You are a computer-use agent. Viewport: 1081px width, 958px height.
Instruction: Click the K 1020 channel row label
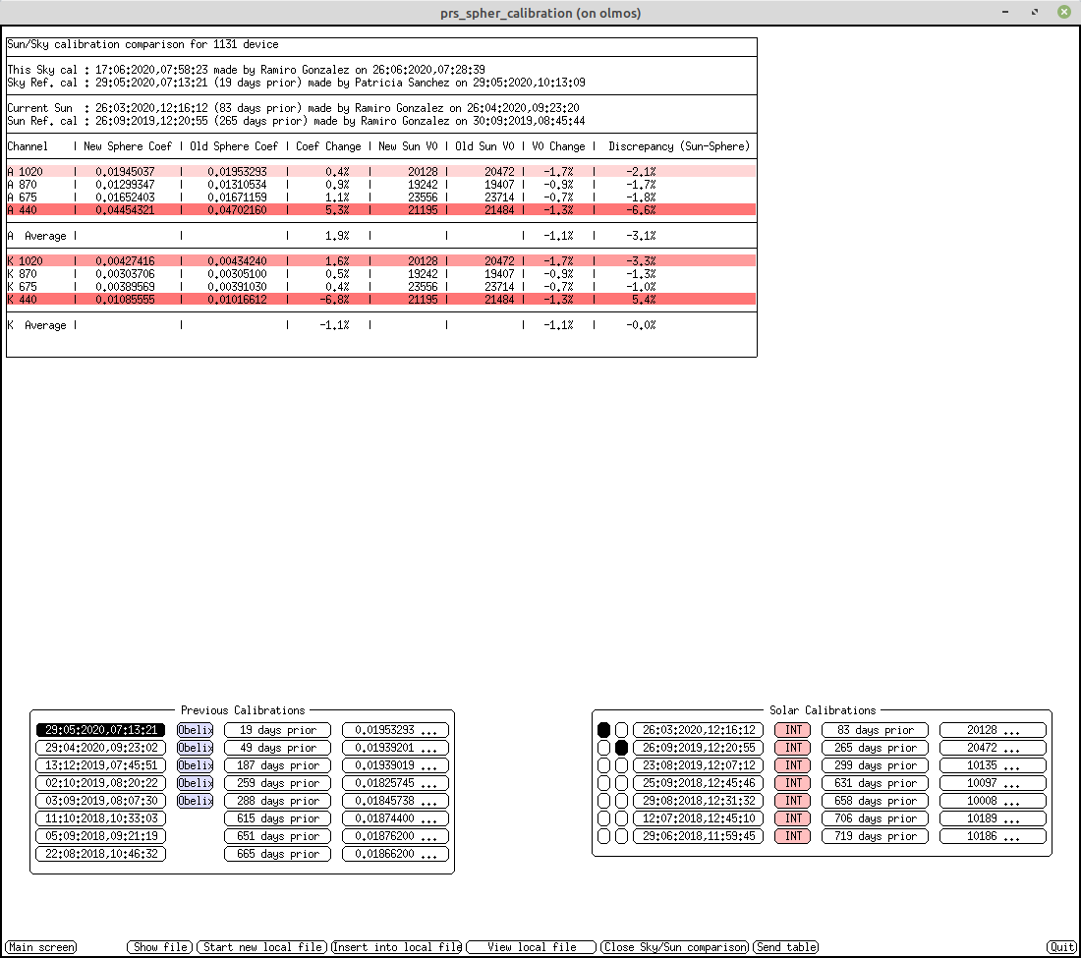click(25, 261)
